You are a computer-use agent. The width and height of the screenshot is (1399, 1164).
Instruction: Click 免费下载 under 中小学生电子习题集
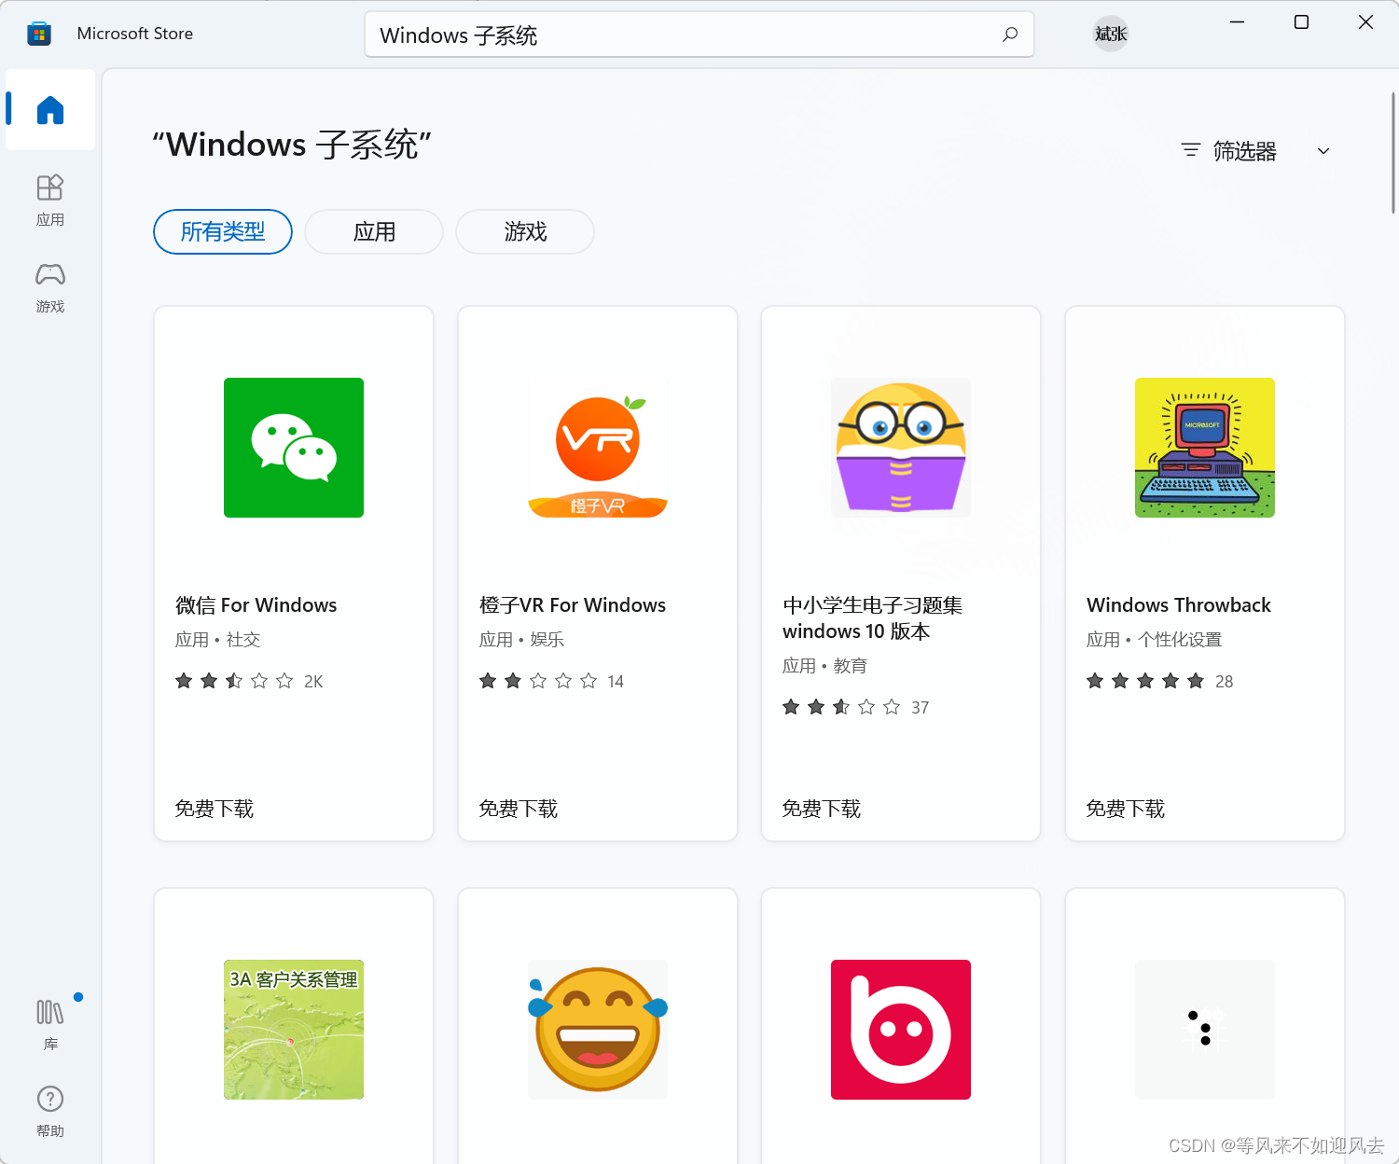point(821,809)
